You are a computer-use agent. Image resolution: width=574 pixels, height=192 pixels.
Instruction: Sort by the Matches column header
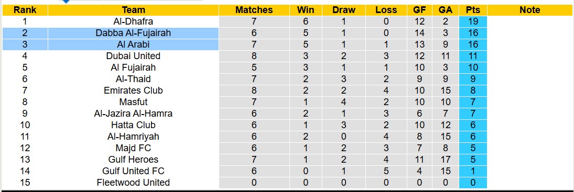pyautogui.click(x=254, y=10)
